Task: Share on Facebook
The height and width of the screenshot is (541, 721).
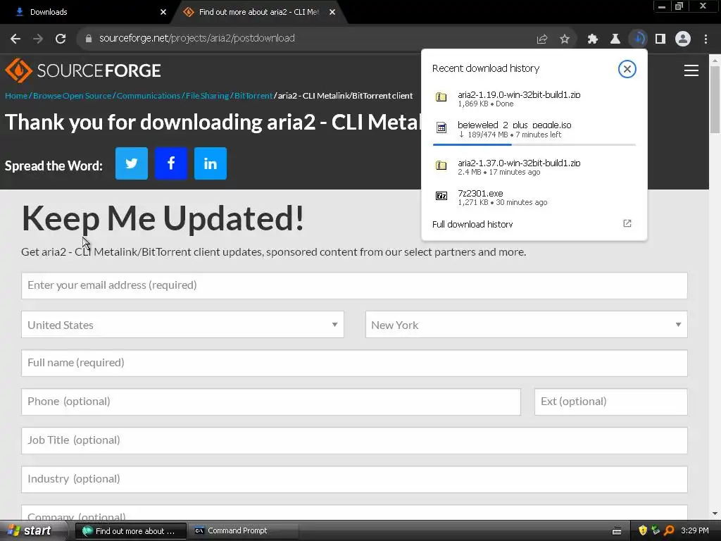Action: click(x=171, y=163)
